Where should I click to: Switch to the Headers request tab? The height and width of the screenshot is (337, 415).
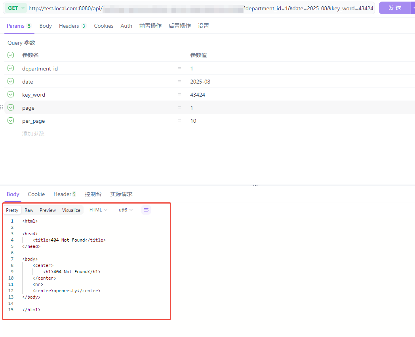[x=72, y=26]
